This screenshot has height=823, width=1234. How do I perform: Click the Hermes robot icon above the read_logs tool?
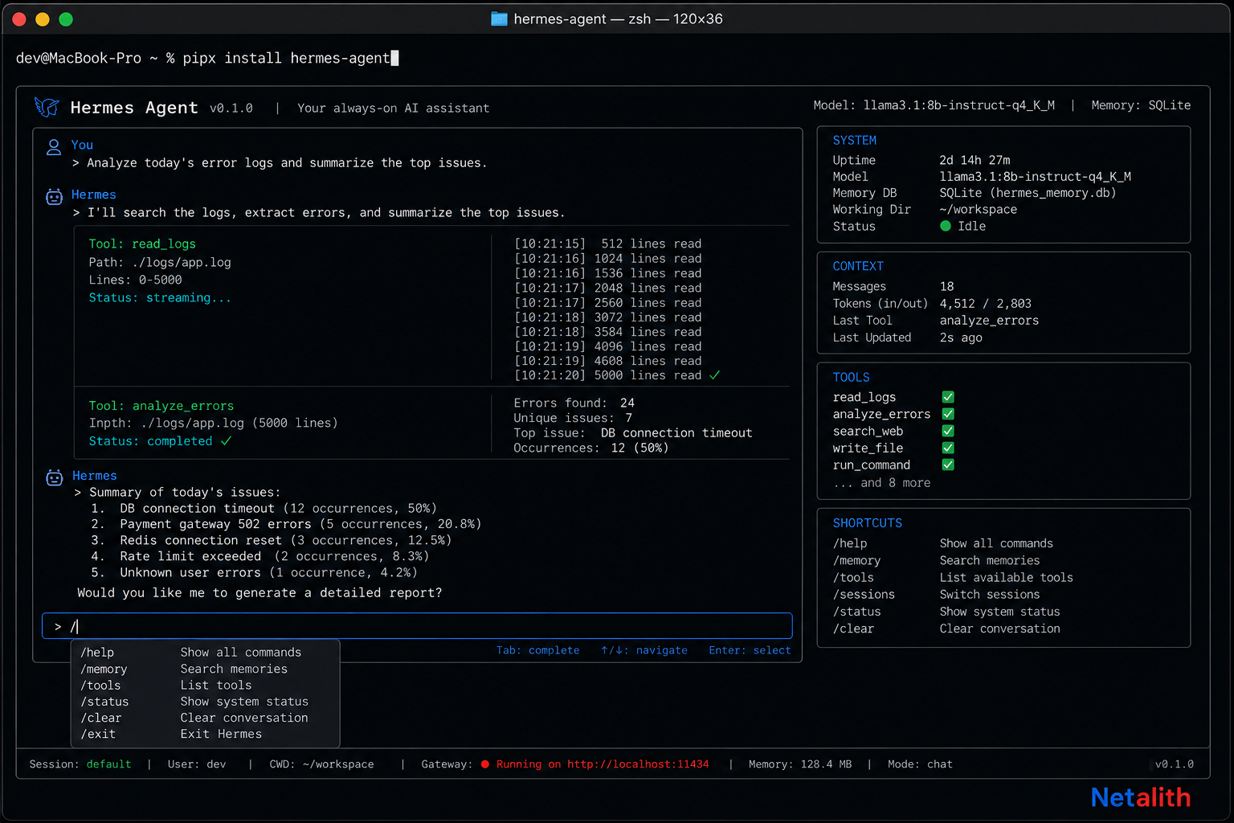point(54,197)
